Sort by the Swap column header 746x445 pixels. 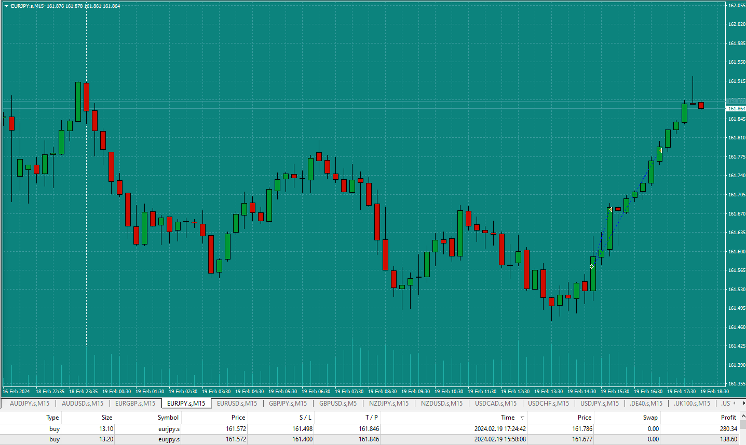tap(650, 418)
